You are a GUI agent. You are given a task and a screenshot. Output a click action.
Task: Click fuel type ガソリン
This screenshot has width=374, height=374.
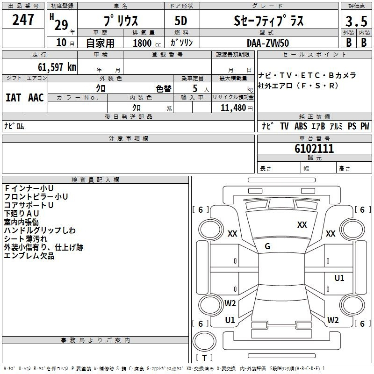[x=181, y=43]
